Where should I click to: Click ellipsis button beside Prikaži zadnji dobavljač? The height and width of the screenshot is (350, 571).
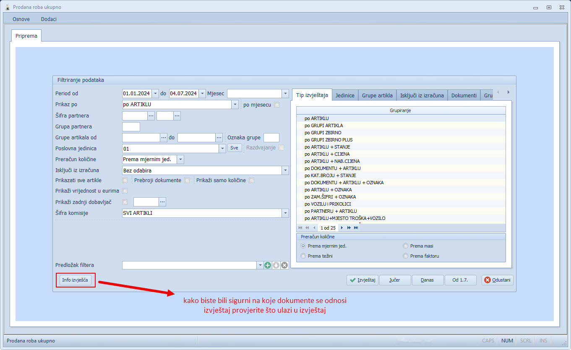163,202
